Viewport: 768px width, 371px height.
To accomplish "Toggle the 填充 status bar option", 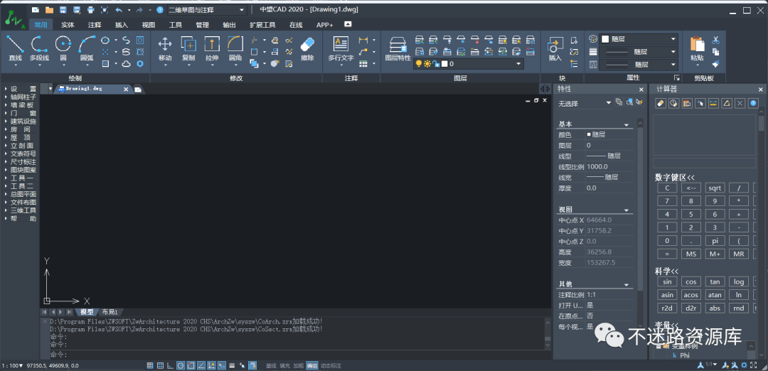I will click(x=284, y=365).
